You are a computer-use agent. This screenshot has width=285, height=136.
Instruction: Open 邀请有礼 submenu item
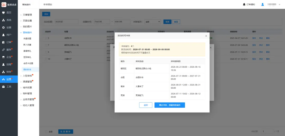point(27,51)
